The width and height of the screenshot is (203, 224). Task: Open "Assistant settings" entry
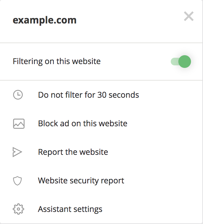tap(70, 209)
